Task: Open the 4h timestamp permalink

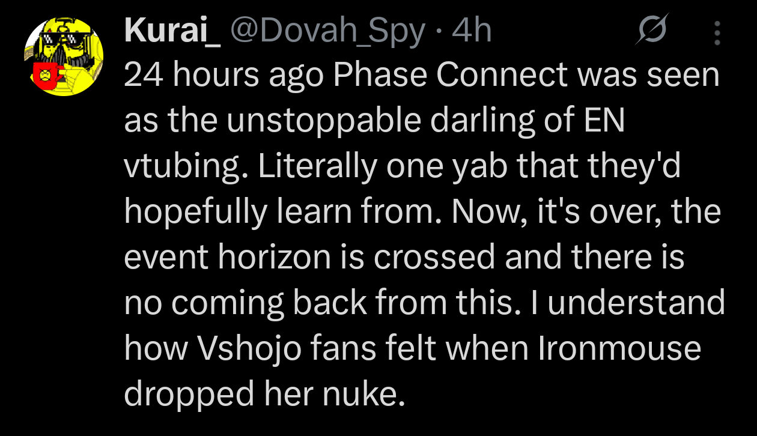Action: click(x=472, y=31)
